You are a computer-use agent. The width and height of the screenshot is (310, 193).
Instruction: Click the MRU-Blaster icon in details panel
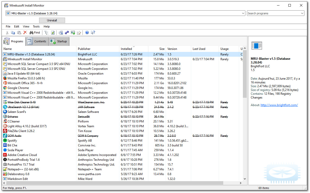tap(257, 46)
